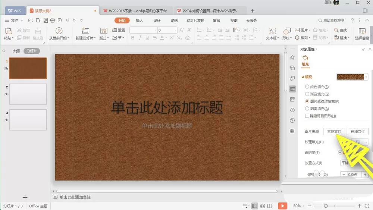Click the local file button
Screen dimensions: 373x210
point(334,132)
